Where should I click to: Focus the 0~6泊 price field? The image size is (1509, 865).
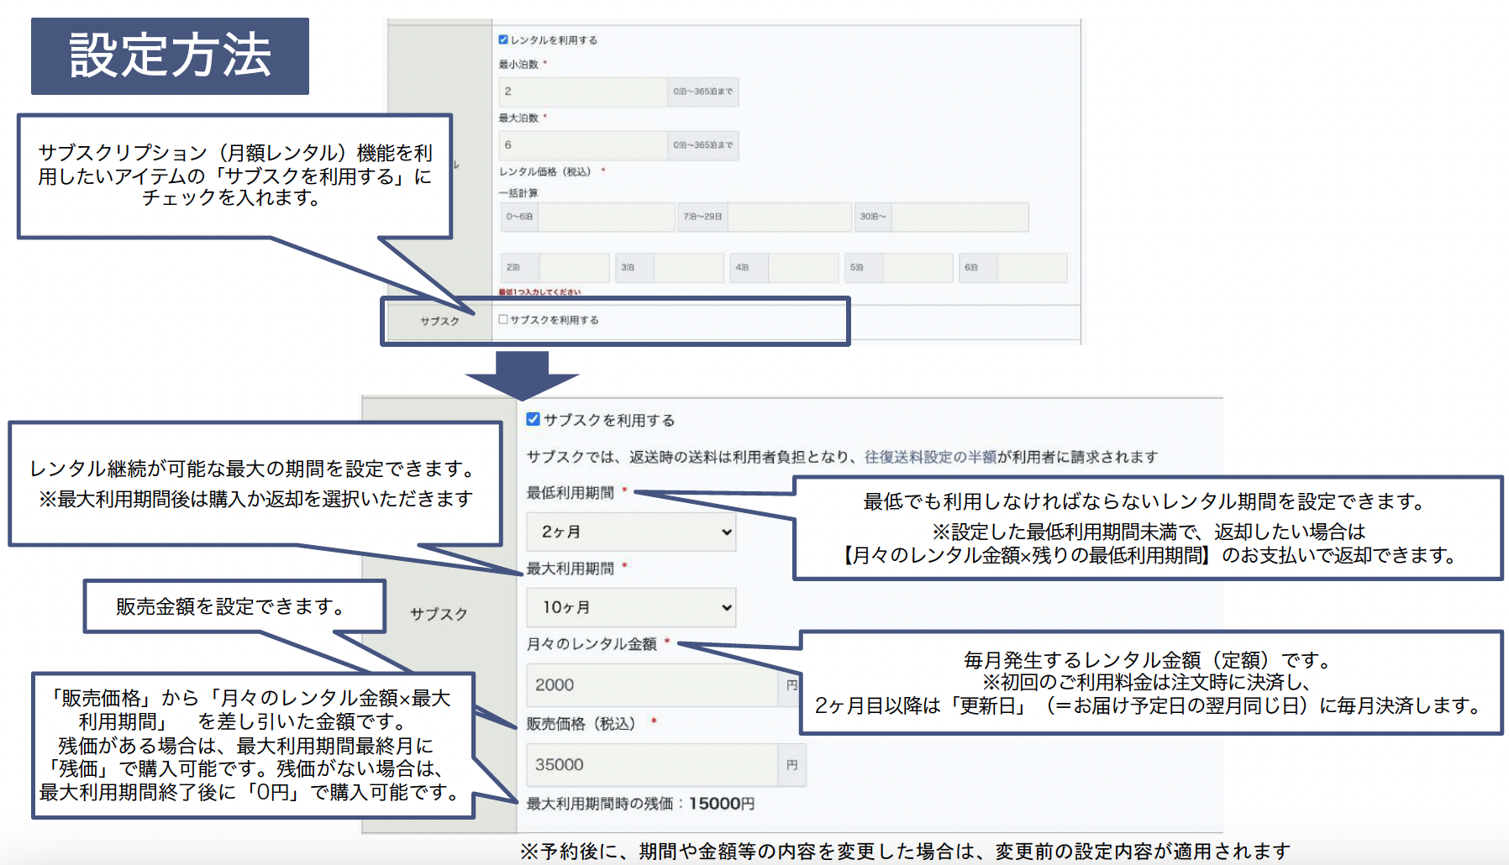(x=606, y=217)
